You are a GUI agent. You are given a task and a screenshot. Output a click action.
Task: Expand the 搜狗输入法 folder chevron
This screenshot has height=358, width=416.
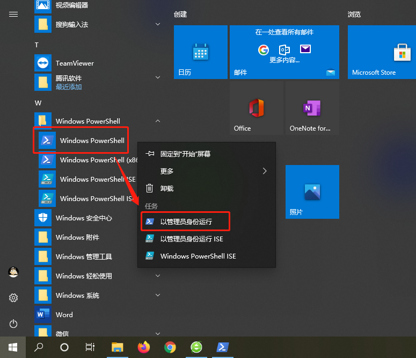(158, 24)
